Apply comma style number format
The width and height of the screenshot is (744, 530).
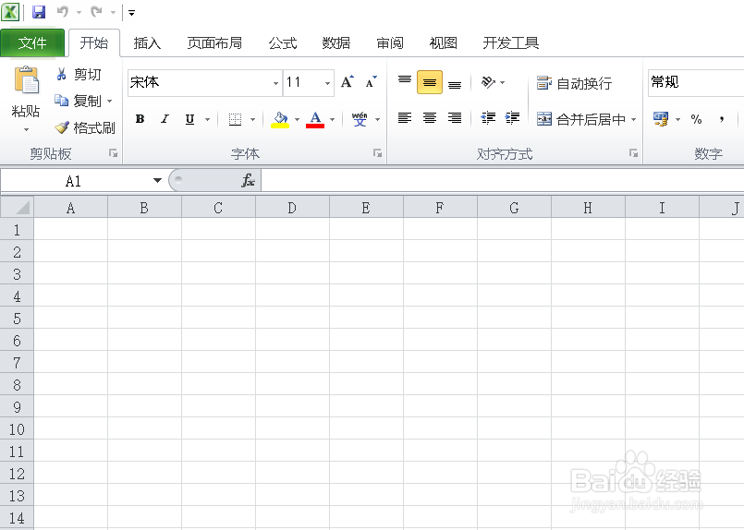[x=722, y=119]
